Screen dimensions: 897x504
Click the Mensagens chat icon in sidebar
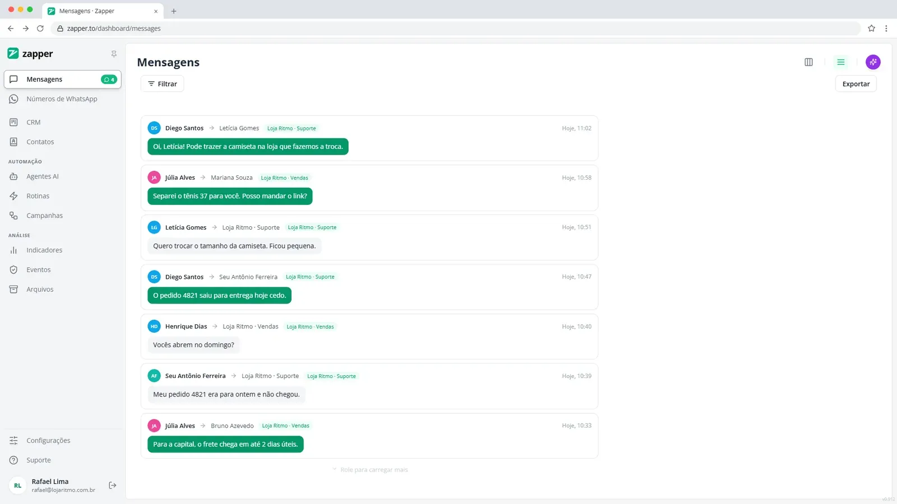click(x=13, y=80)
